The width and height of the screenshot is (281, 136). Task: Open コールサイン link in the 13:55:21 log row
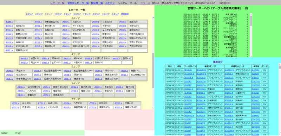(x=188, y=108)
